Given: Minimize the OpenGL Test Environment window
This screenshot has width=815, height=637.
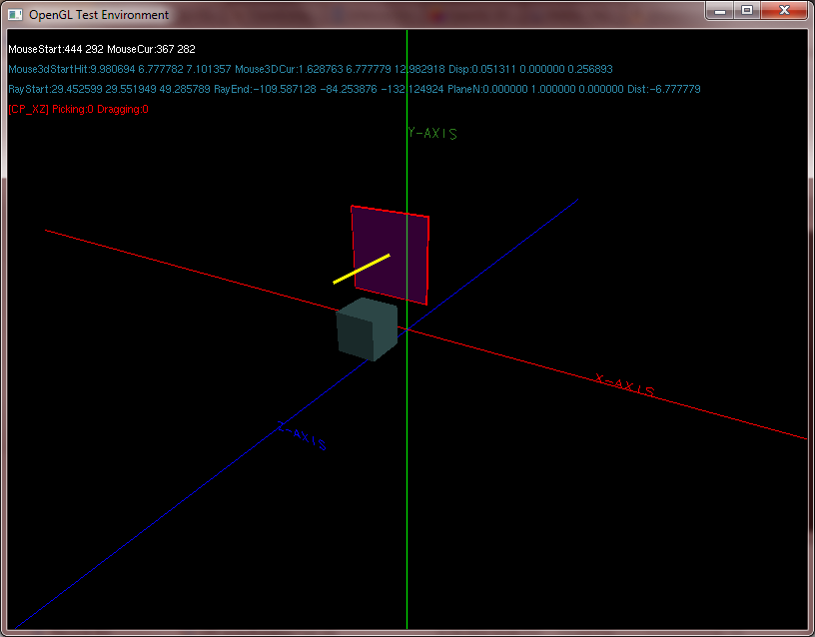Looking at the screenshot, I should click(721, 11).
